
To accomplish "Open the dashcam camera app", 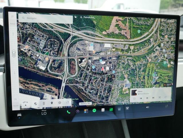I will pyautogui.click(x=78, y=111).
